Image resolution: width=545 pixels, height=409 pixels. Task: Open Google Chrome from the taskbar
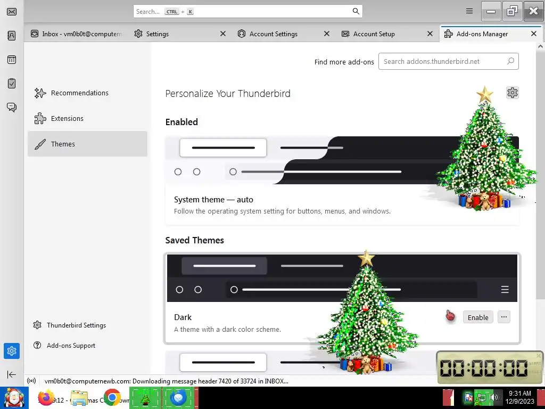(x=112, y=397)
